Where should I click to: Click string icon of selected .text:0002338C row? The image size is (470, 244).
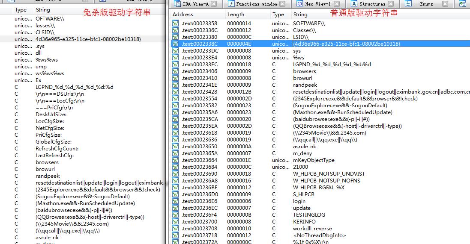tap(176, 44)
